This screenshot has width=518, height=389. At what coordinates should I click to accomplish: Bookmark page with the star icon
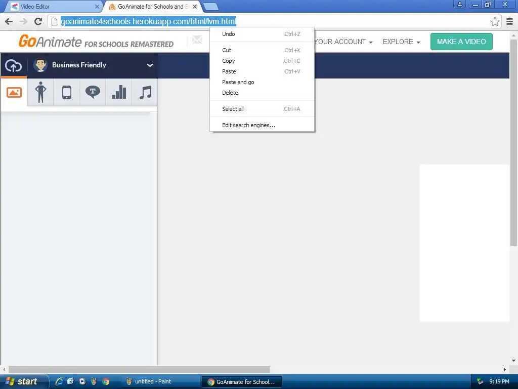495,21
